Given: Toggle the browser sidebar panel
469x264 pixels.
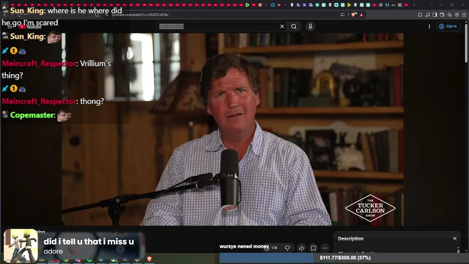Looking at the screenshot, I should click(x=435, y=15).
